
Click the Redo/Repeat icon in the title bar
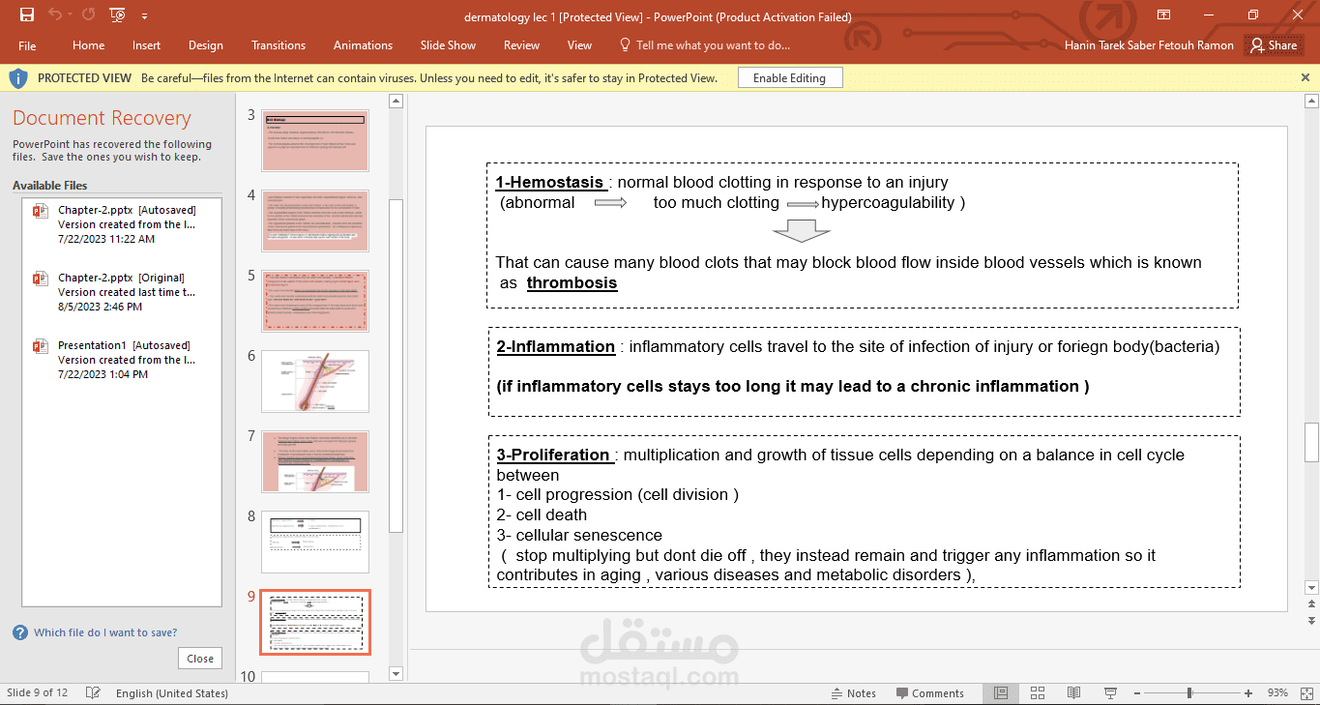(89, 15)
